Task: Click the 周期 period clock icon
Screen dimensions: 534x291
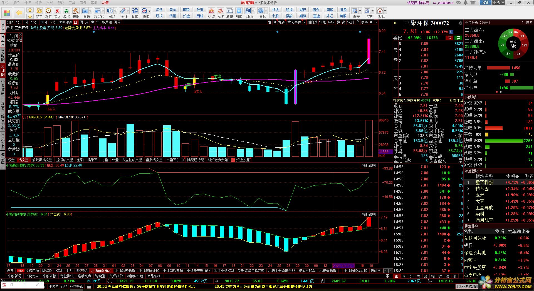Action: coord(110,11)
